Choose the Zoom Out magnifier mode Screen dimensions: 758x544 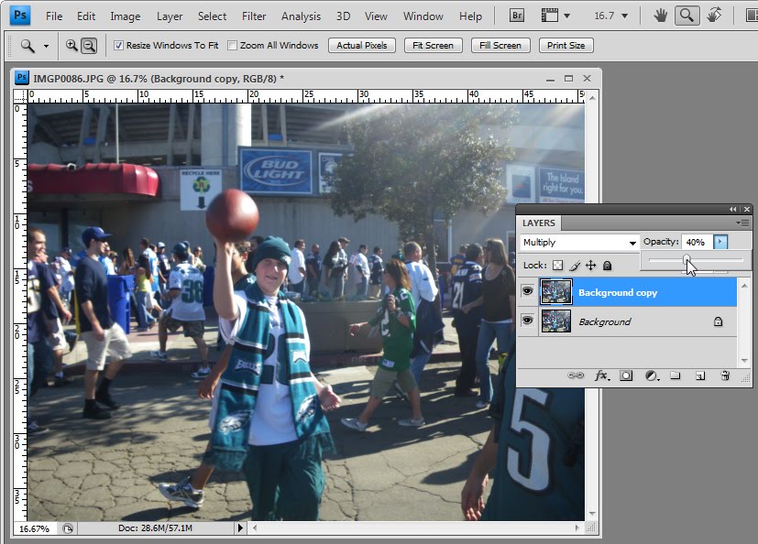coord(89,46)
